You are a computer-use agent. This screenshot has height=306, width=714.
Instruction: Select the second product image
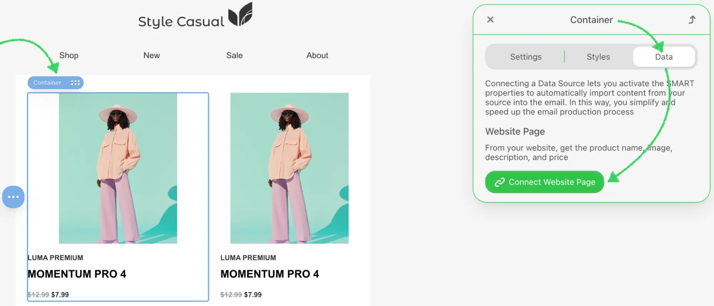coord(289,168)
